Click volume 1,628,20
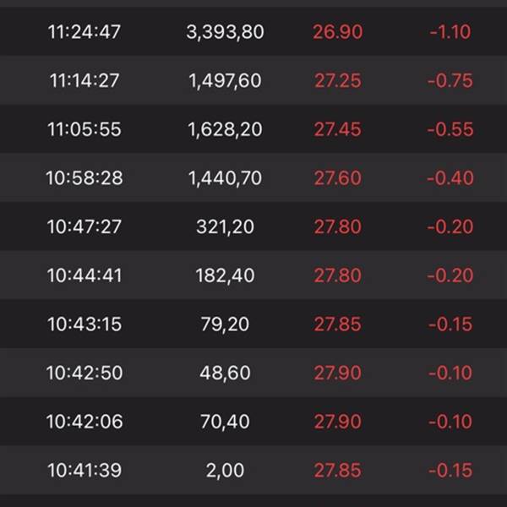The height and width of the screenshot is (507, 507). [x=225, y=129]
